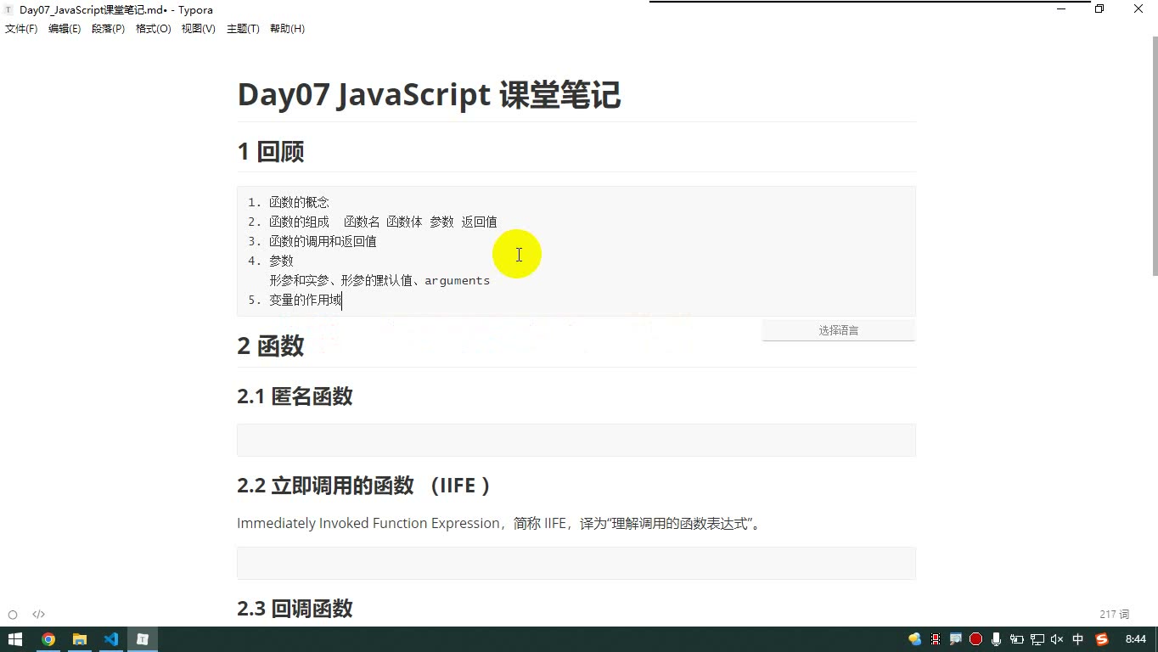The image size is (1158, 652).
Task: Open the muted volume tray icon
Action: [1057, 639]
